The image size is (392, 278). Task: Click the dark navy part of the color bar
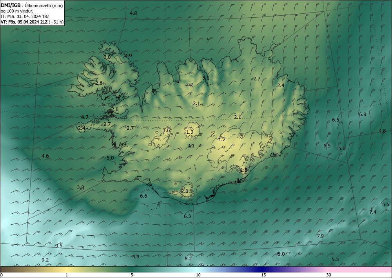263,269
